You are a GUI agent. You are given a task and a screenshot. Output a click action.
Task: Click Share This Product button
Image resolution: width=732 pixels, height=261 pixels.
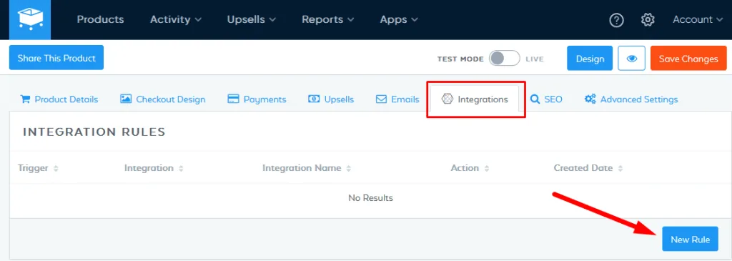click(56, 58)
